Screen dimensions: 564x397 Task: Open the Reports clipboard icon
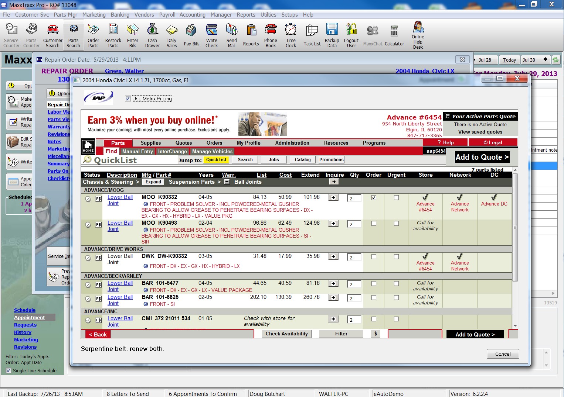pos(251,35)
